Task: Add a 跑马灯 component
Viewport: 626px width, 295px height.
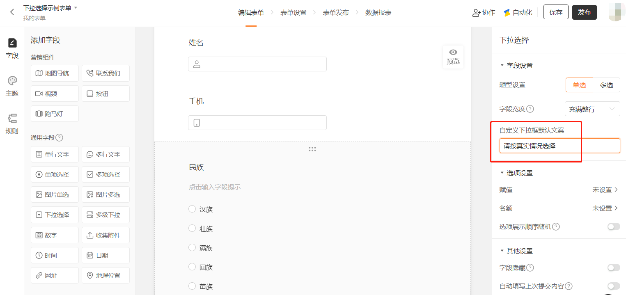Action: [55, 114]
